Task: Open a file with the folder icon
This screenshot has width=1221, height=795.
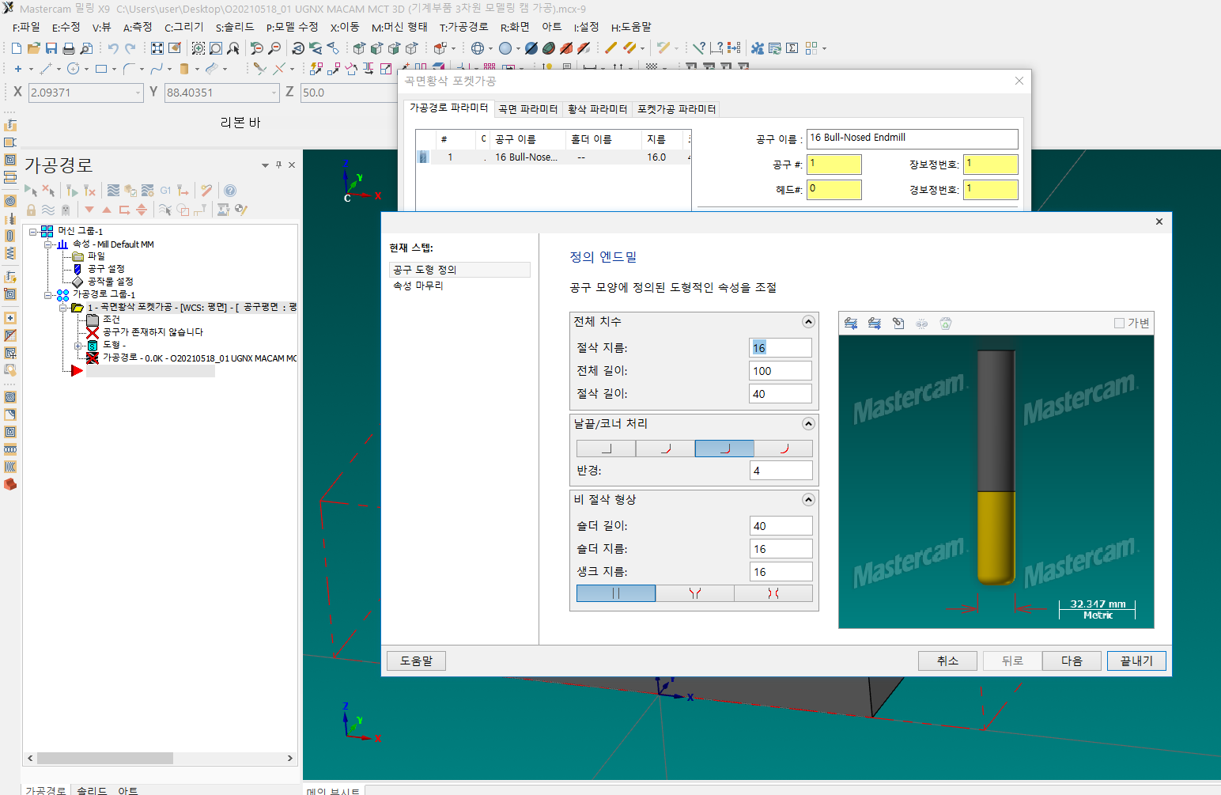Action: click(x=34, y=48)
